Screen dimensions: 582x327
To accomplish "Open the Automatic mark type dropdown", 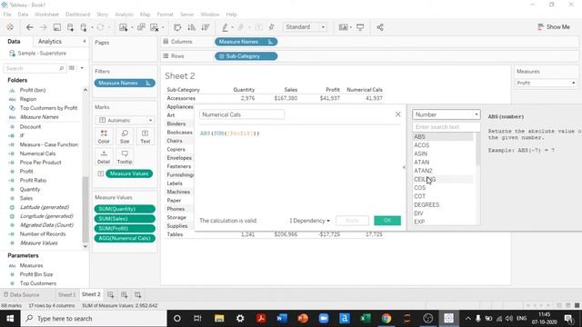I will point(125,120).
